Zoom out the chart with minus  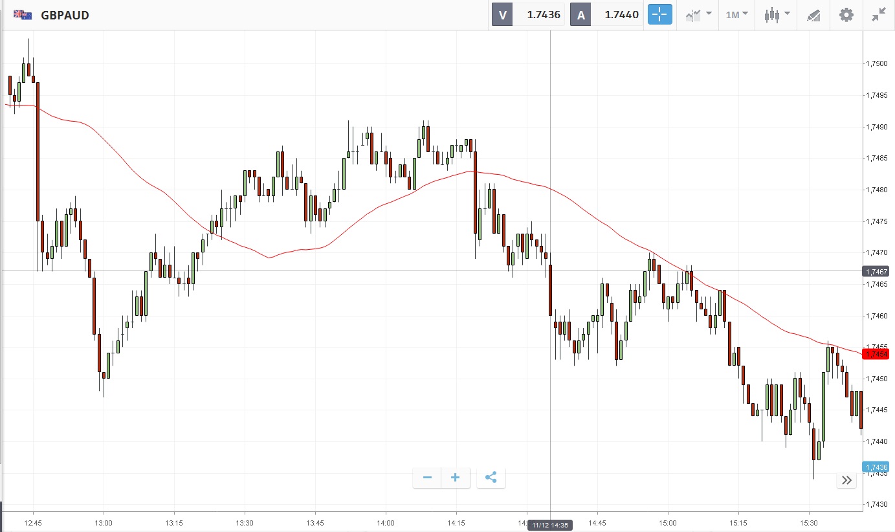point(427,478)
